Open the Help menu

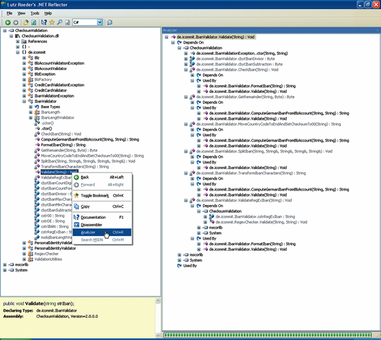pyautogui.click(x=48, y=13)
